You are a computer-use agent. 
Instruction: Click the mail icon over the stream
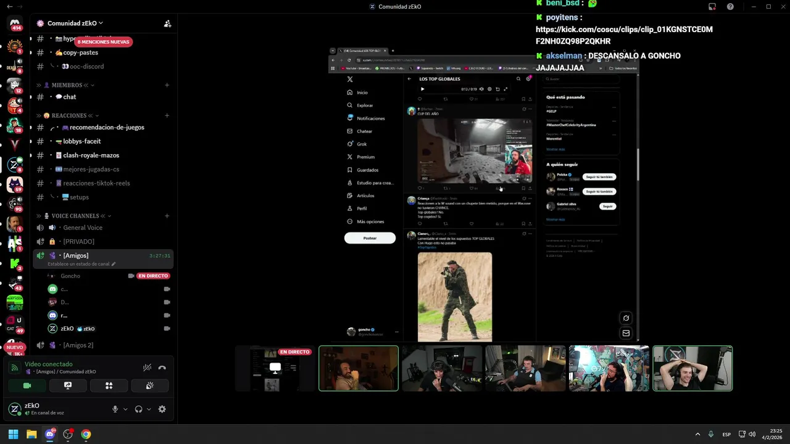626,334
